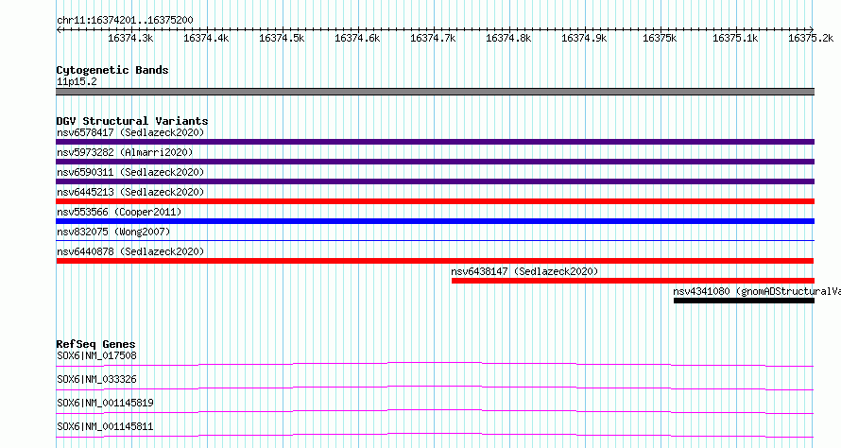The height and width of the screenshot is (448, 841).
Task: Click the 16375k ruler tick label
Action: [x=660, y=38]
